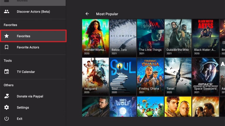Select the yellow-background poster with two faces
225x126 pixels.
(178, 106)
